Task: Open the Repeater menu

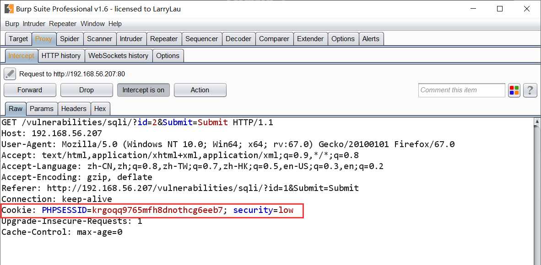Action: [x=63, y=24]
